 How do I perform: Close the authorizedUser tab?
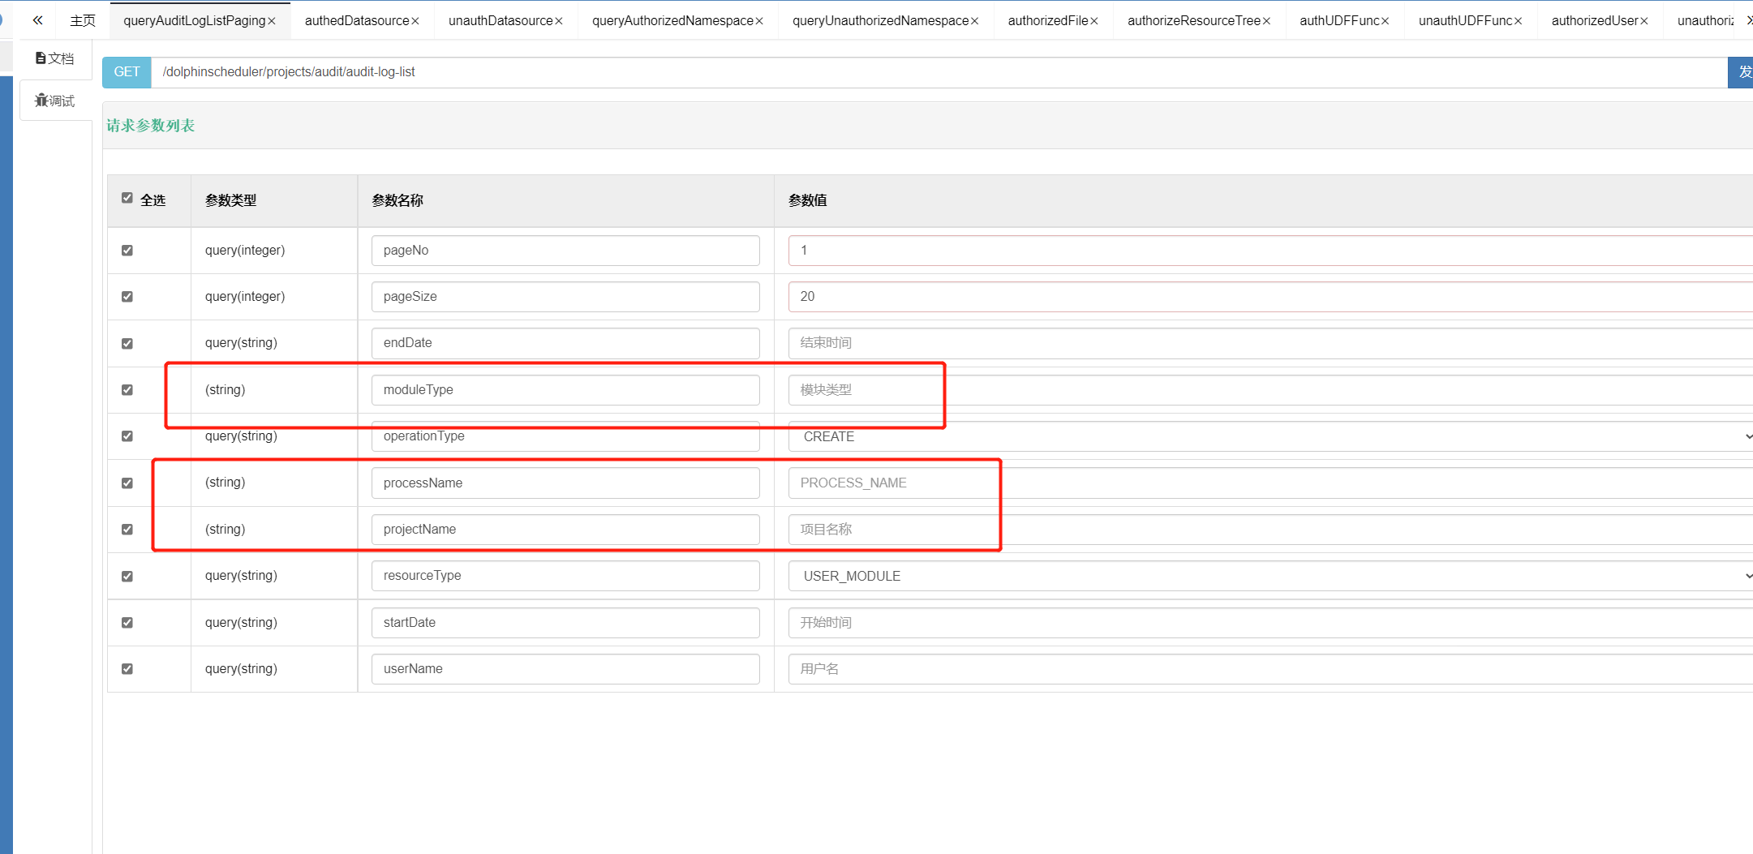click(x=1644, y=21)
